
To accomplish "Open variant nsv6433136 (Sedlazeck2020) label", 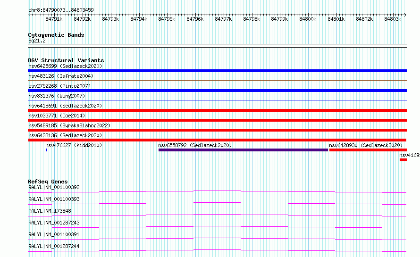I will tap(65, 135).
